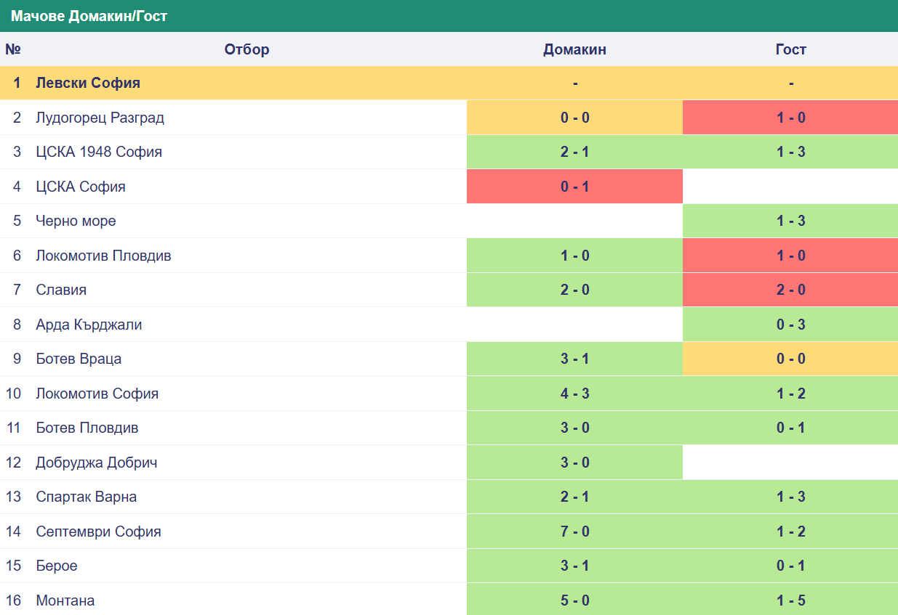Open Ботев Пловдив team link

click(87, 428)
